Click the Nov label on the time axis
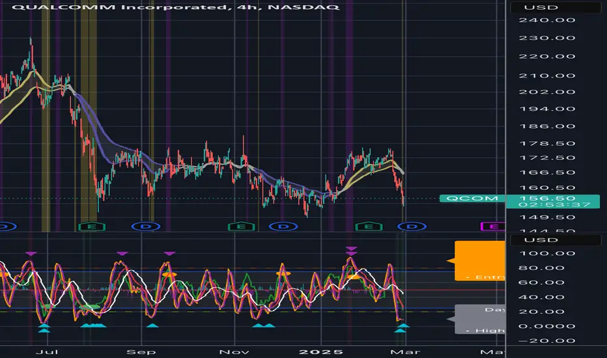The image size is (607, 358). 234,351
